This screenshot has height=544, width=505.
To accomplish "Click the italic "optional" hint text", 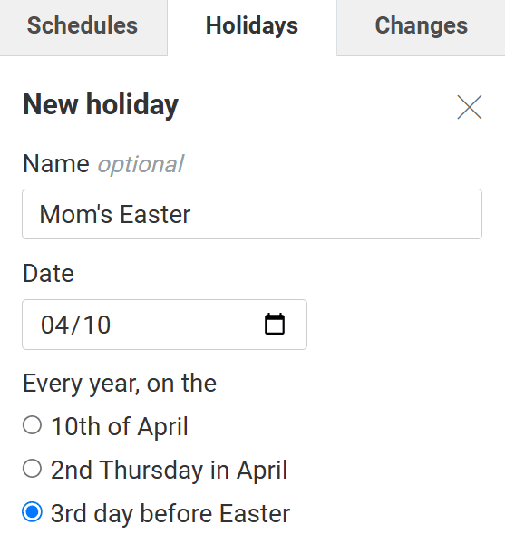I will [141, 164].
